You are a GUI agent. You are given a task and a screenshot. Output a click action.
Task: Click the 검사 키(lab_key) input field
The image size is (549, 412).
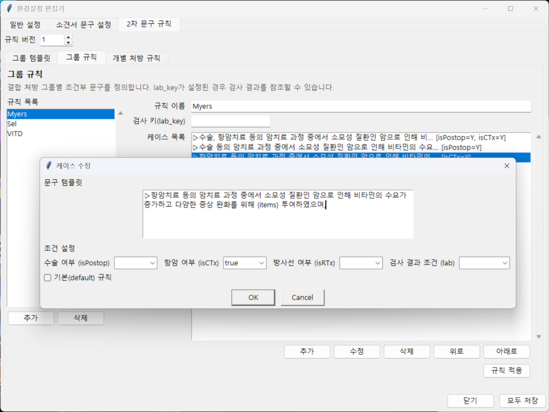coord(230,121)
